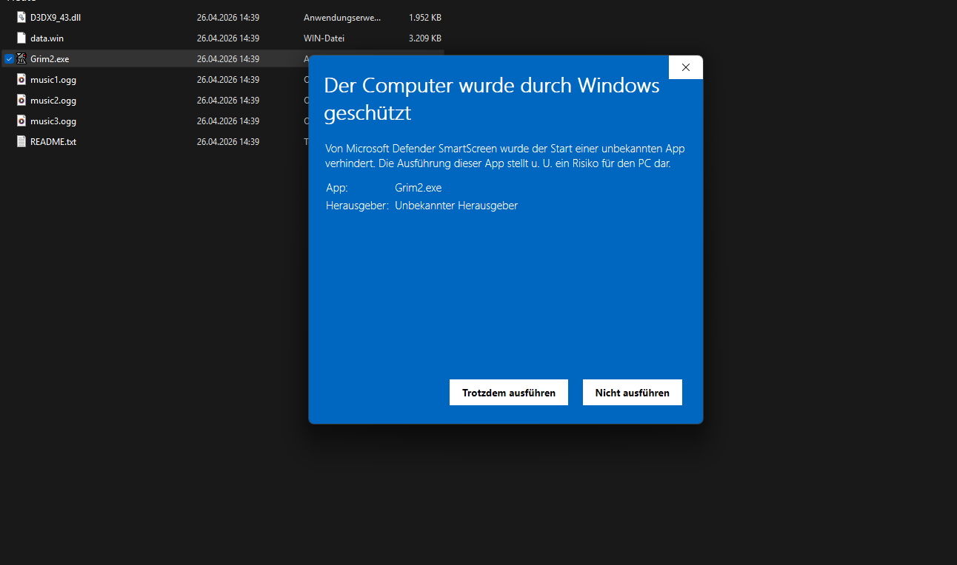Click the 'Anwendungserwe...' type cell
This screenshot has height=565, width=957.
[342, 17]
